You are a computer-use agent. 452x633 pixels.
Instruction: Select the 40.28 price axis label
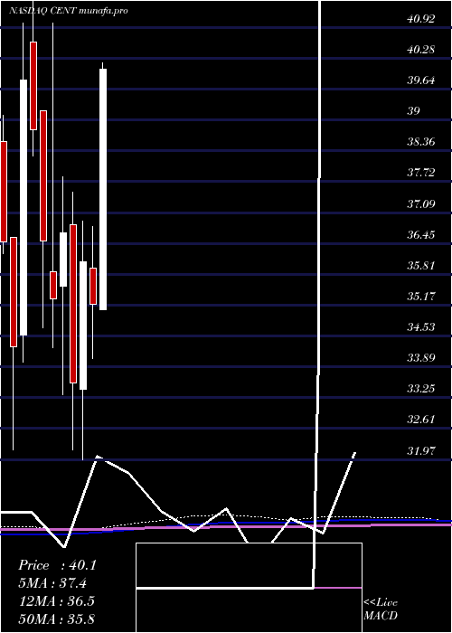(x=421, y=49)
